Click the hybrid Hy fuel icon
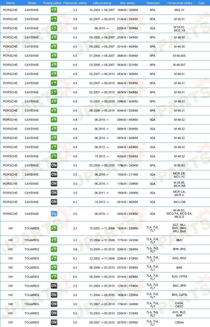 coord(54,214)
